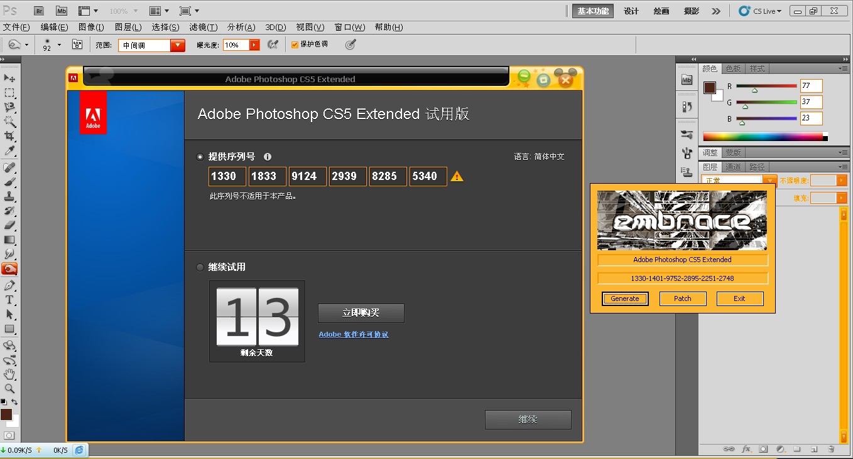Click the 立即购买 button

[361, 313]
